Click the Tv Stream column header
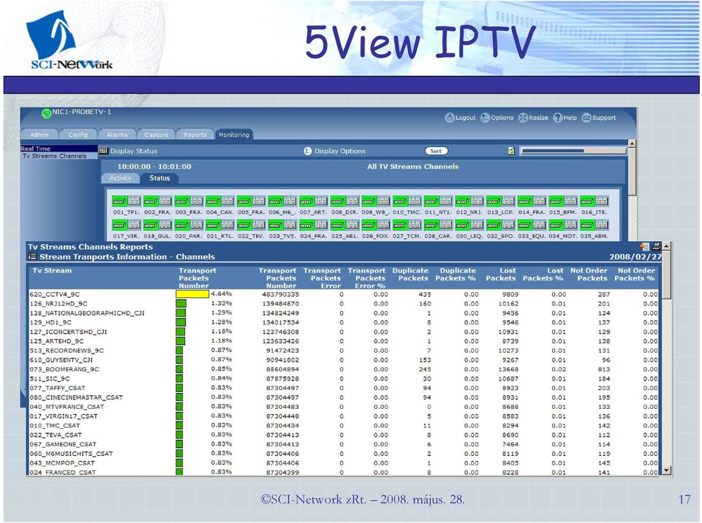Viewport: 702px width, 523px height. [52, 270]
